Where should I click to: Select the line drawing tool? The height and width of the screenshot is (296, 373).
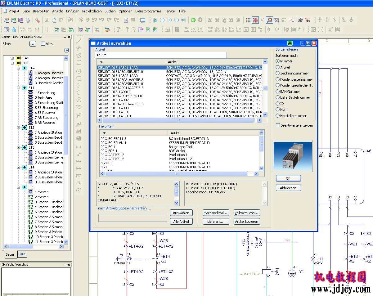pyautogui.click(x=79, y=41)
